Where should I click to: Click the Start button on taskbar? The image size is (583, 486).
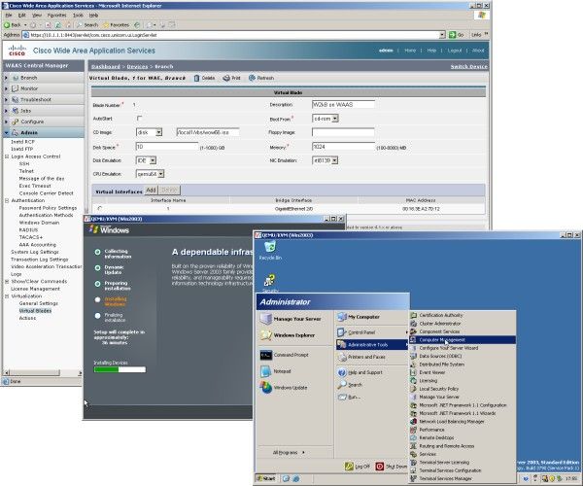point(265,478)
